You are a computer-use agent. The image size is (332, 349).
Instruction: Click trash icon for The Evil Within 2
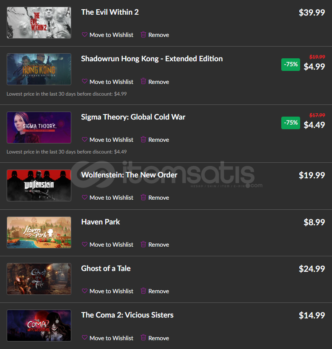tap(143, 34)
